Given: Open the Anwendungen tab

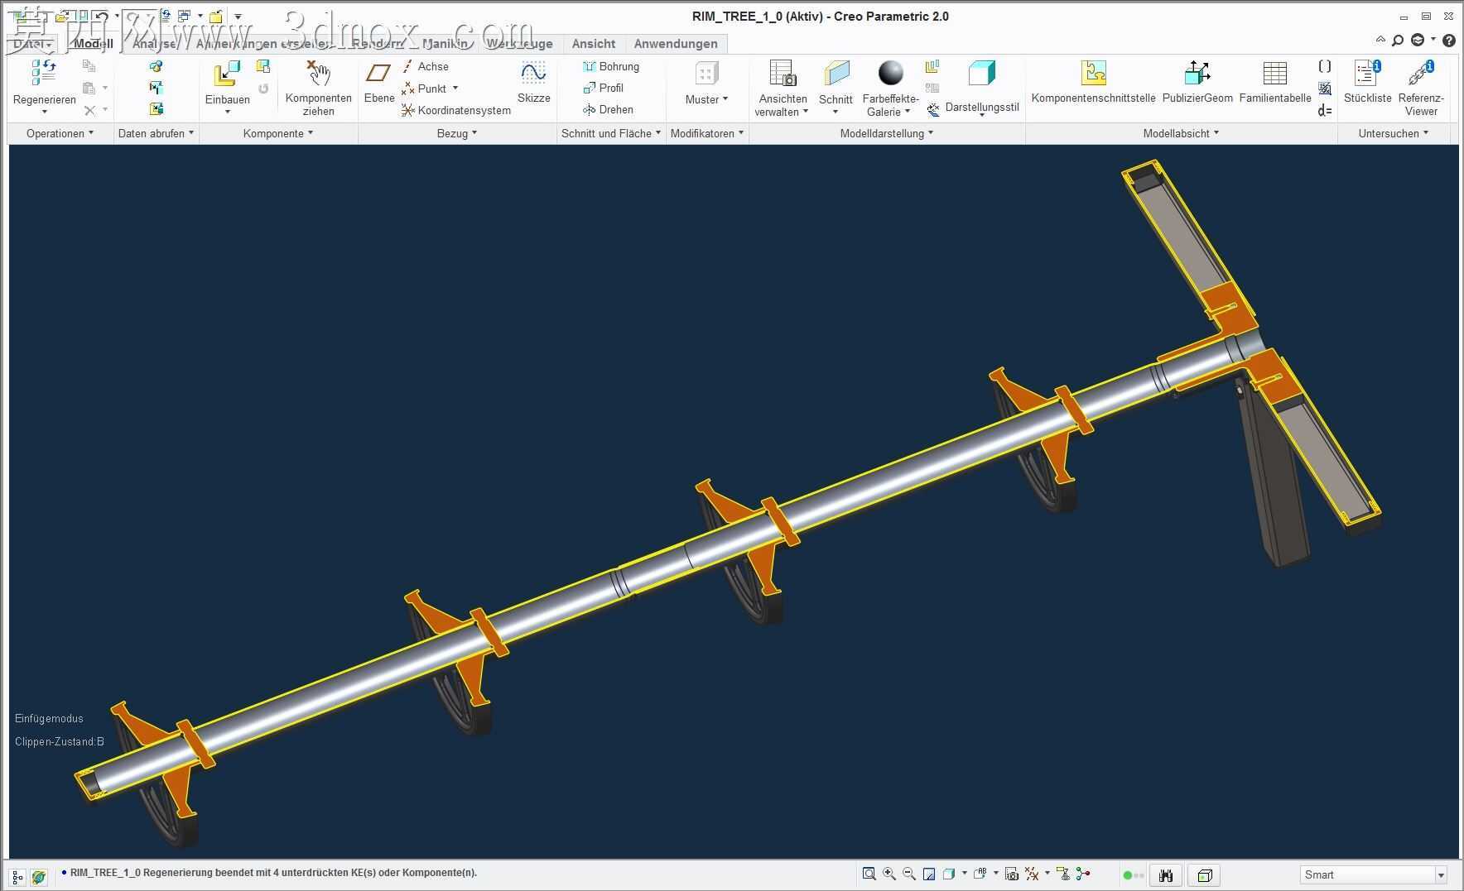Looking at the screenshot, I should (x=676, y=44).
